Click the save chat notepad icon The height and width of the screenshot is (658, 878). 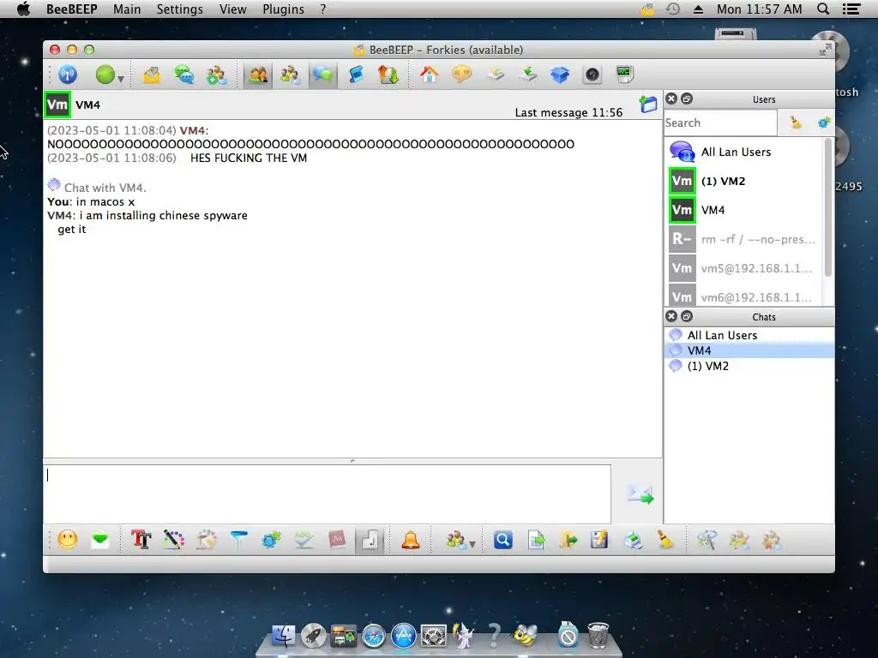pyautogui.click(x=599, y=540)
